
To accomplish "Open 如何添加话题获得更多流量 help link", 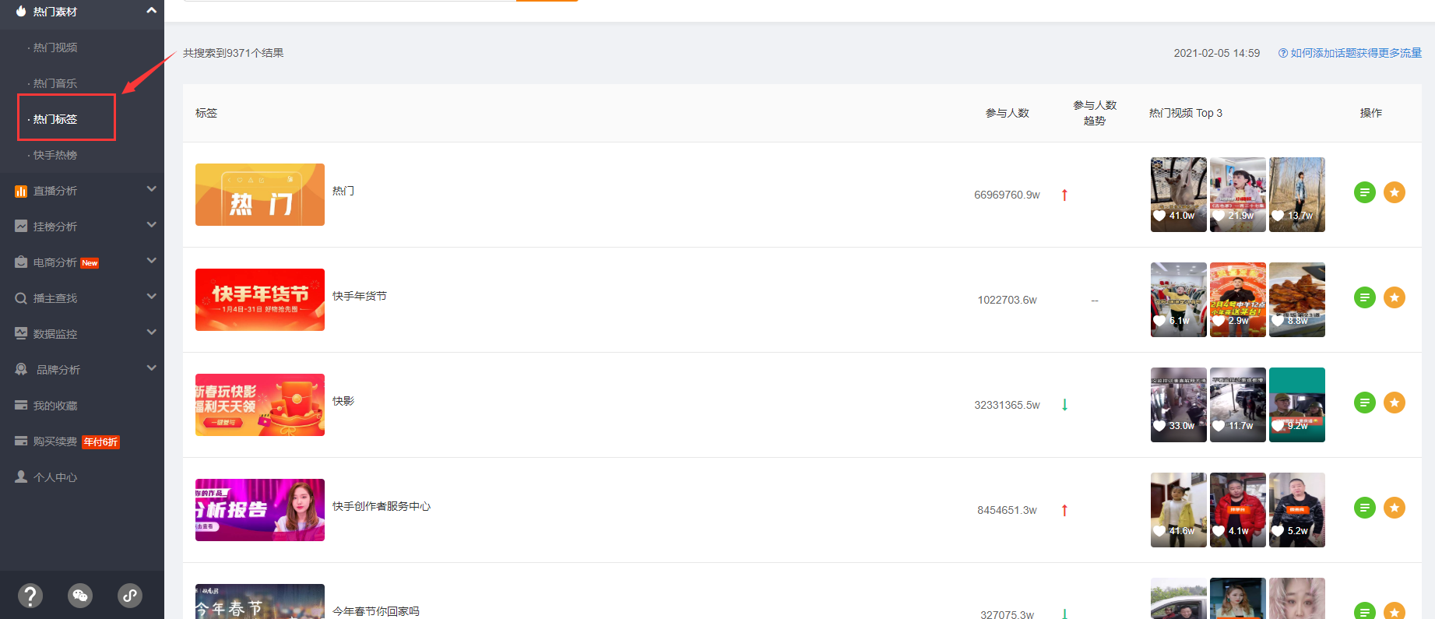I will 1356,53.
